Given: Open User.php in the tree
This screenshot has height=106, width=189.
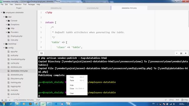Looking at the screenshot, I should 14,40.
